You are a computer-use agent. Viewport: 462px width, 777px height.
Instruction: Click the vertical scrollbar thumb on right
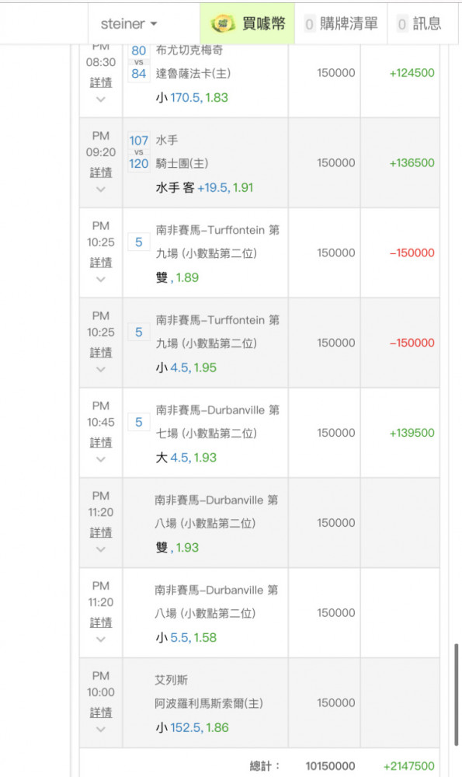tap(457, 695)
